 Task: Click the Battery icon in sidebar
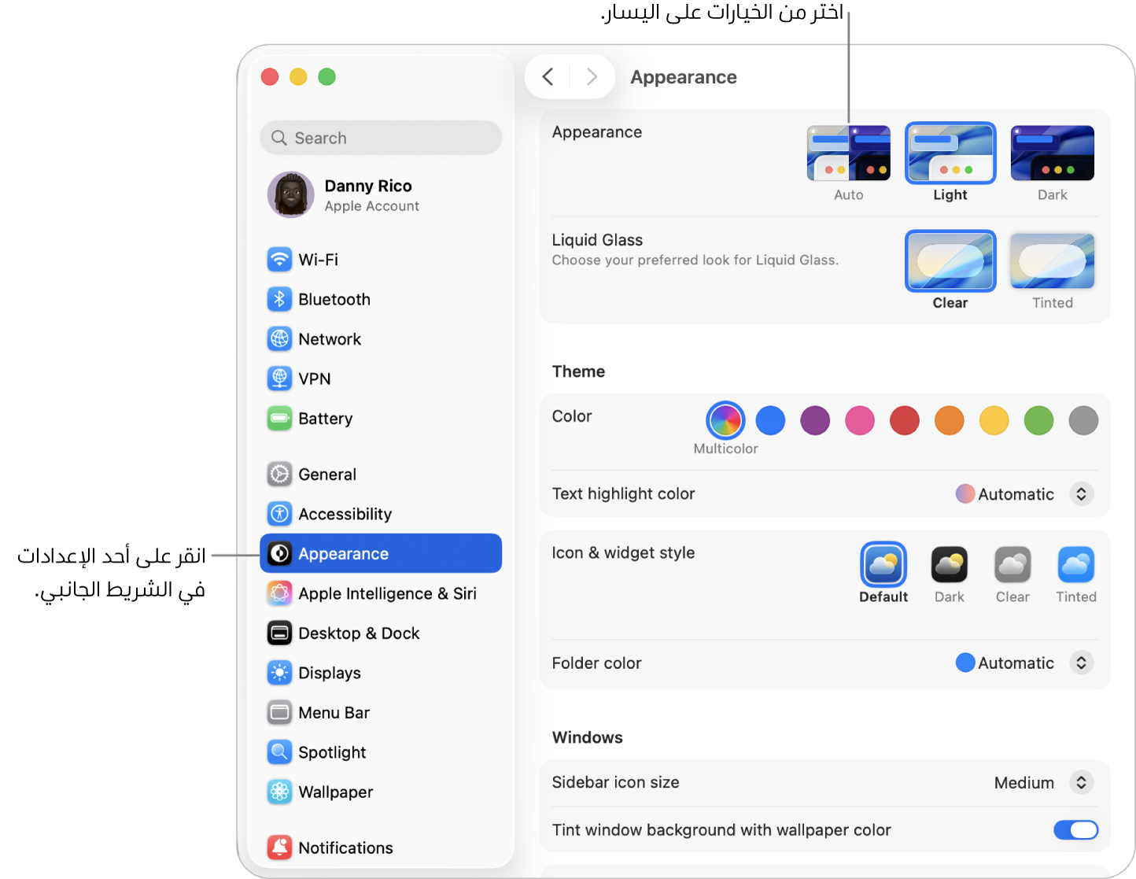point(279,418)
